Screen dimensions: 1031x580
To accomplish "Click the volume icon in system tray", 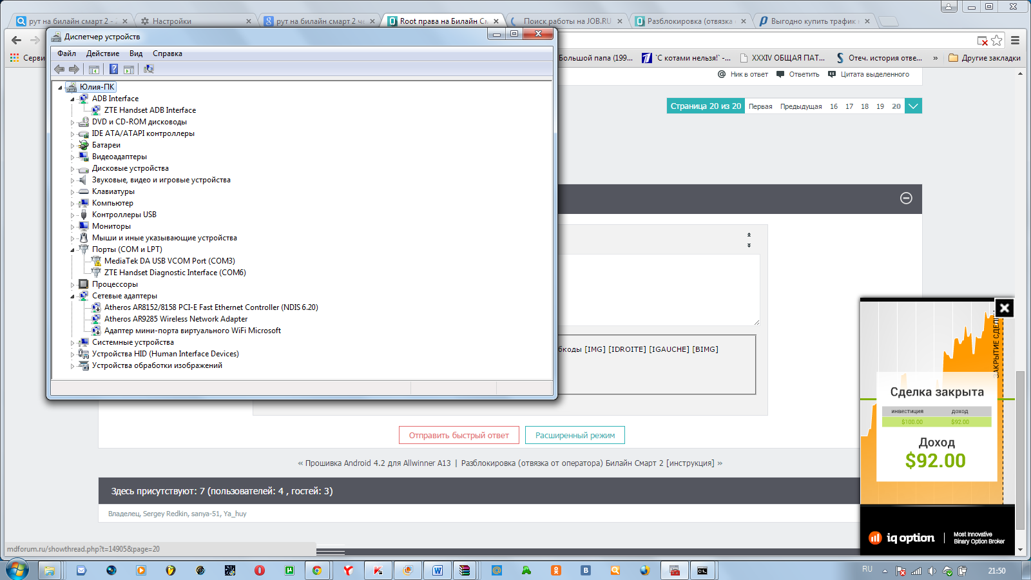I will coord(932,571).
